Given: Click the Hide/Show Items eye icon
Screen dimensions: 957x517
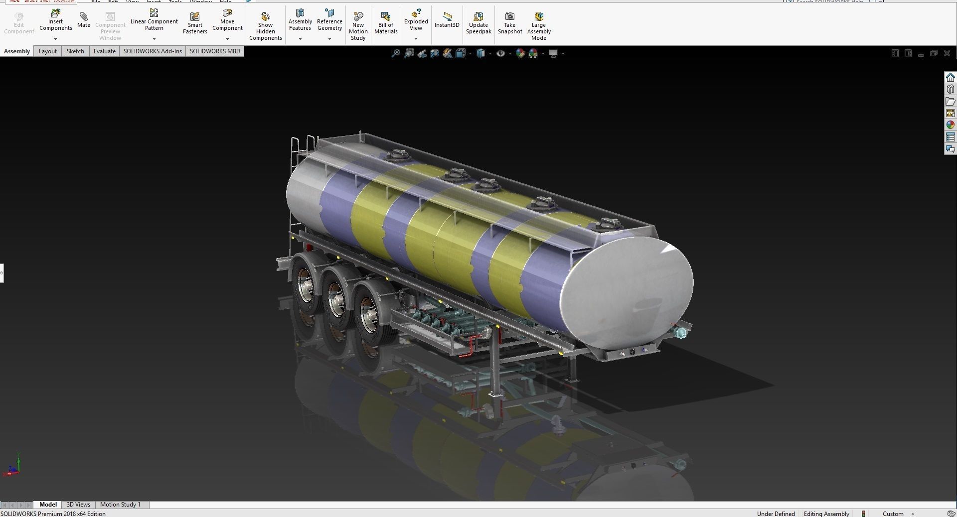Looking at the screenshot, I should coord(501,53).
